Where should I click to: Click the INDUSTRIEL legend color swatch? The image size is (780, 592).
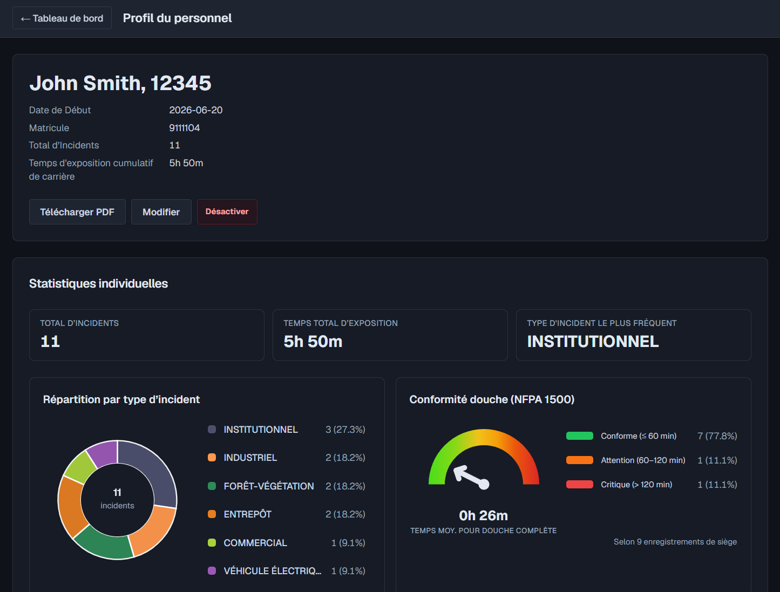(212, 458)
